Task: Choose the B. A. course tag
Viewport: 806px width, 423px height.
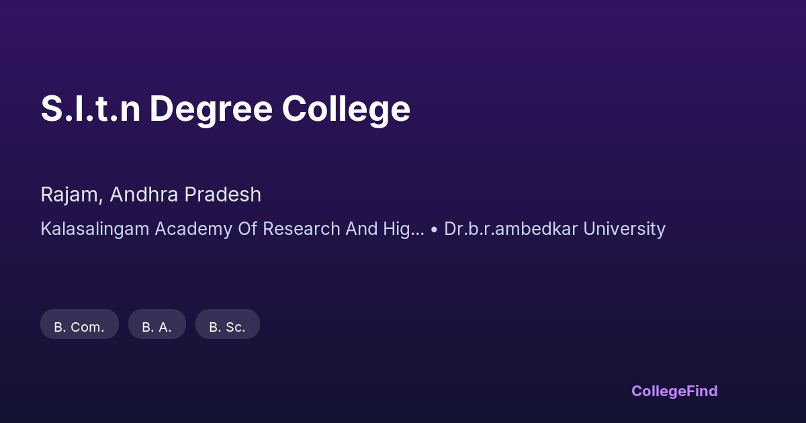Action: (156, 327)
